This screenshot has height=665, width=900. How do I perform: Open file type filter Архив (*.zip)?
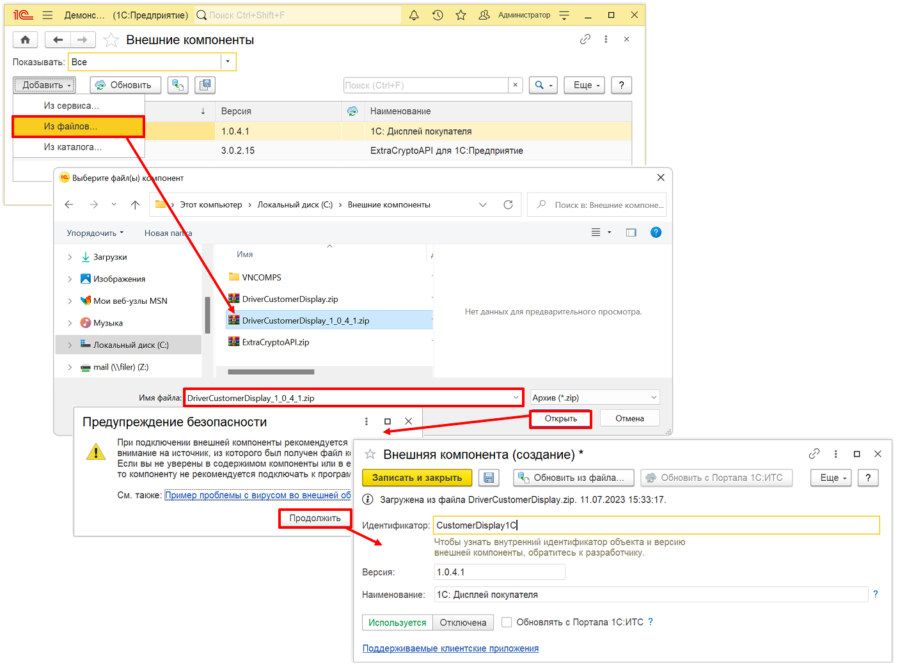(x=595, y=398)
